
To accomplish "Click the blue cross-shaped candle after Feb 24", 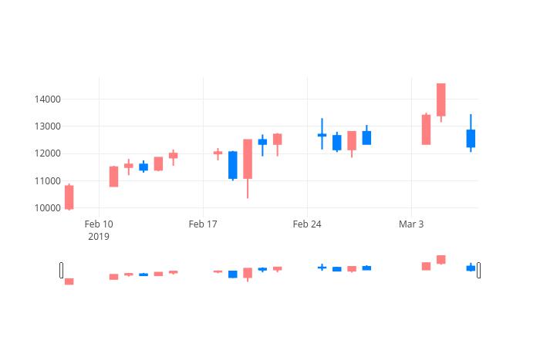I will point(322,135).
